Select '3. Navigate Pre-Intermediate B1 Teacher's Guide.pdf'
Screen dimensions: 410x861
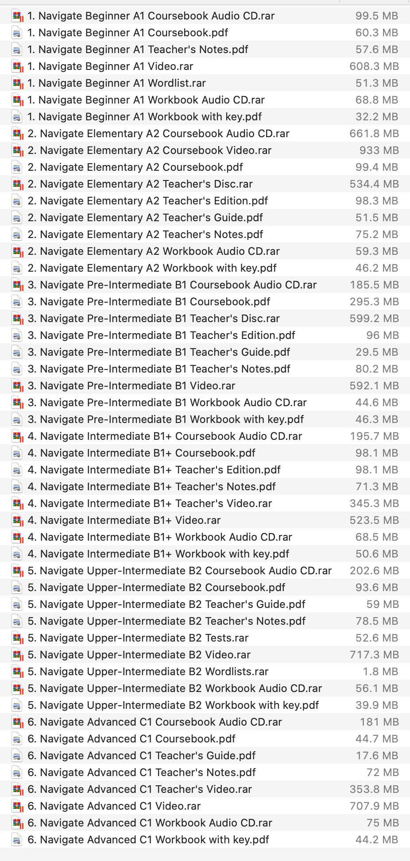pos(159,352)
